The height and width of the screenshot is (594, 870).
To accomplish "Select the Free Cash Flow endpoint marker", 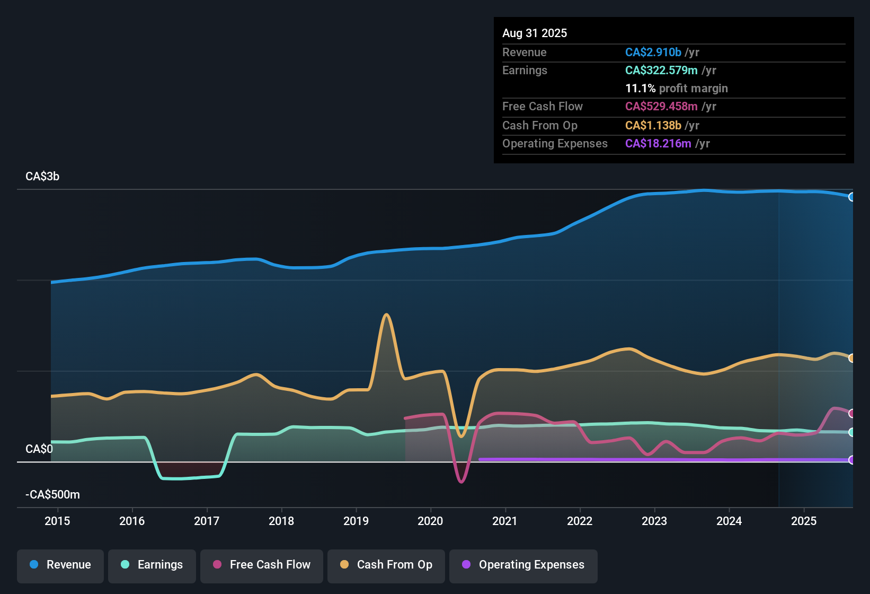I will 852,413.
